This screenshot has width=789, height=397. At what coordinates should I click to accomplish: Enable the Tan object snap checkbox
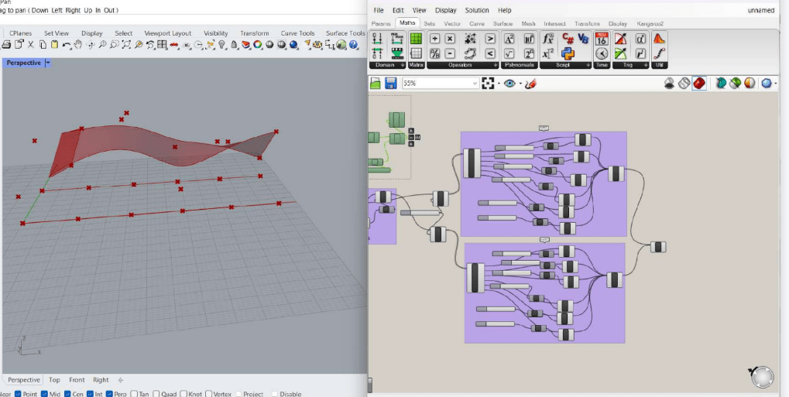[x=134, y=394]
